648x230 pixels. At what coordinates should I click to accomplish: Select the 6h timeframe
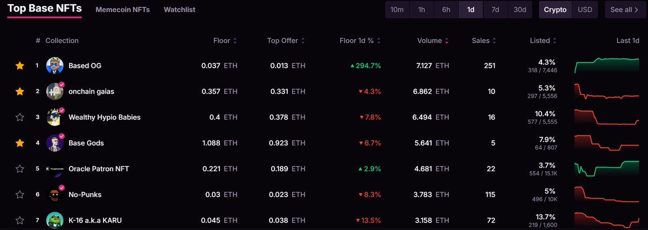446,10
